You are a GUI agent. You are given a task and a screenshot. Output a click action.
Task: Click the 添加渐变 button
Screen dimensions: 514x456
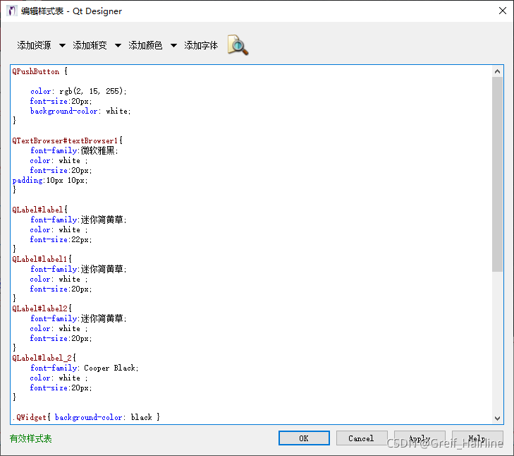pyautogui.click(x=90, y=45)
